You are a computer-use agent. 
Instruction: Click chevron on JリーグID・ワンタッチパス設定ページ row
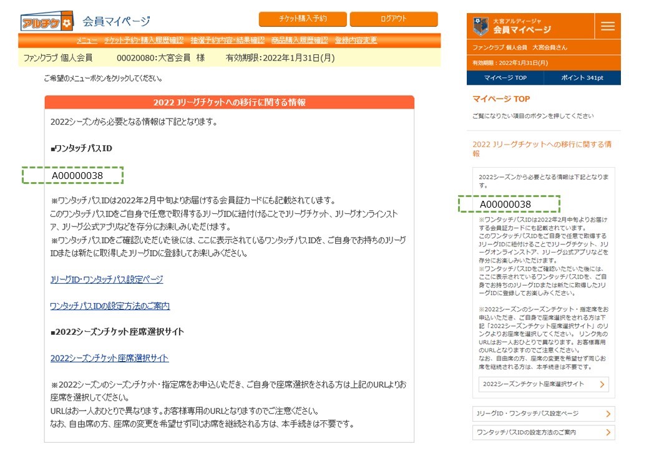608,414
